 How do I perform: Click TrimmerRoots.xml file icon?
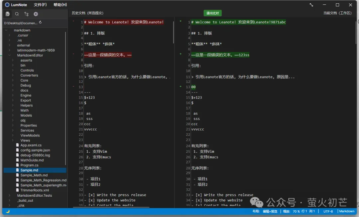pyautogui.click(x=17, y=190)
